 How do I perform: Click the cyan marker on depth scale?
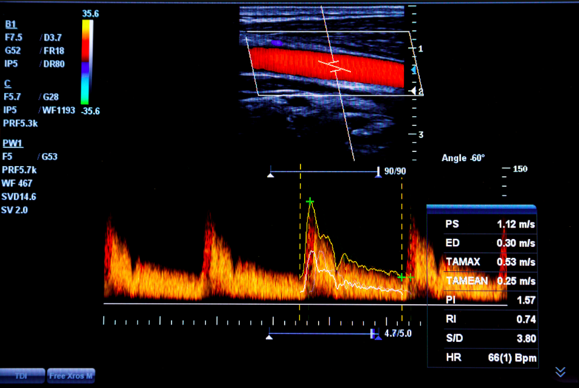(414, 71)
